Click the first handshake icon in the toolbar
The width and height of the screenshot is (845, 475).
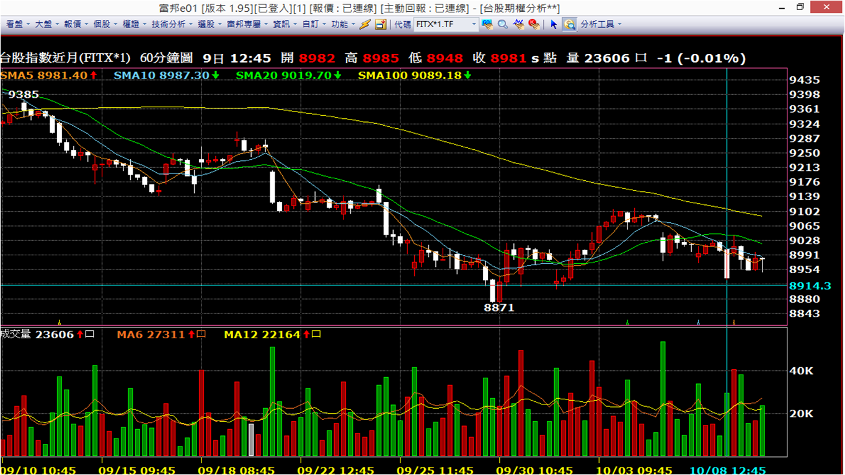518,24
